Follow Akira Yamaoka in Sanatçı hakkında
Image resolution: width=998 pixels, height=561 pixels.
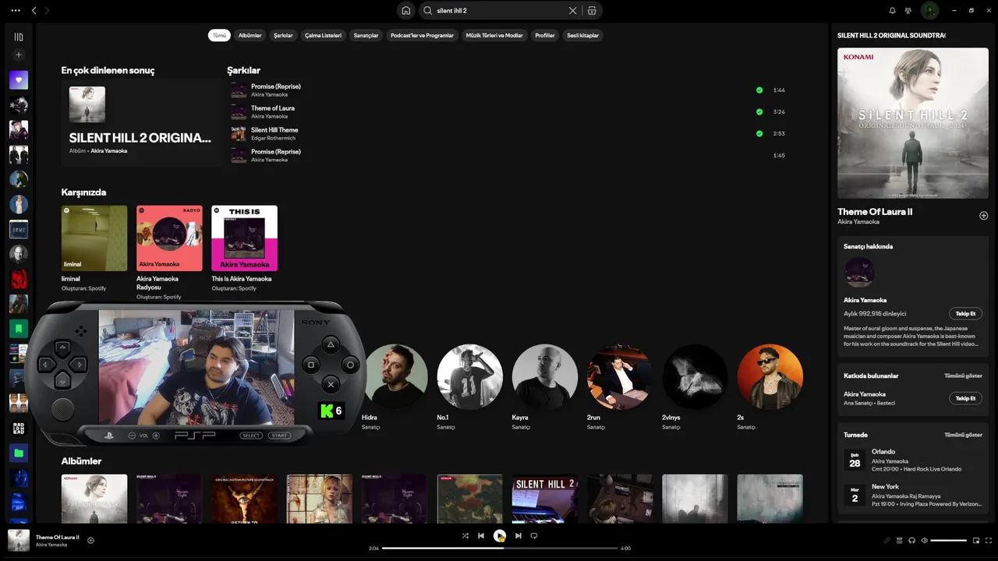965,313
